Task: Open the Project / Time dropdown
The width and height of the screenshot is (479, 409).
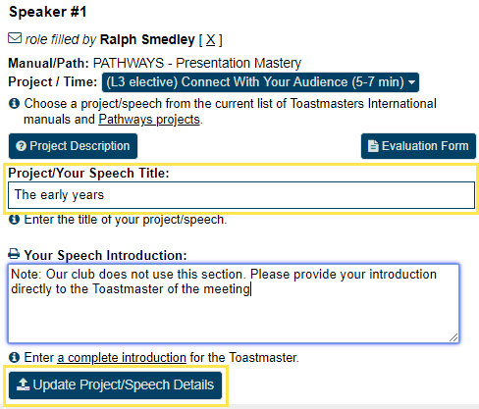Action: pyautogui.click(x=260, y=82)
